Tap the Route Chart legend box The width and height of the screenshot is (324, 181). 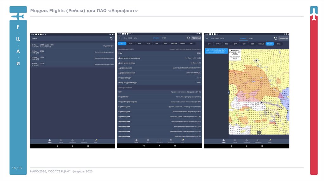[235, 55]
